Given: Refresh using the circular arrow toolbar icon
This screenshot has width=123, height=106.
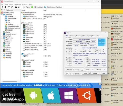Looking at the screenshot, I should pyautogui.click(x=12, y=7).
